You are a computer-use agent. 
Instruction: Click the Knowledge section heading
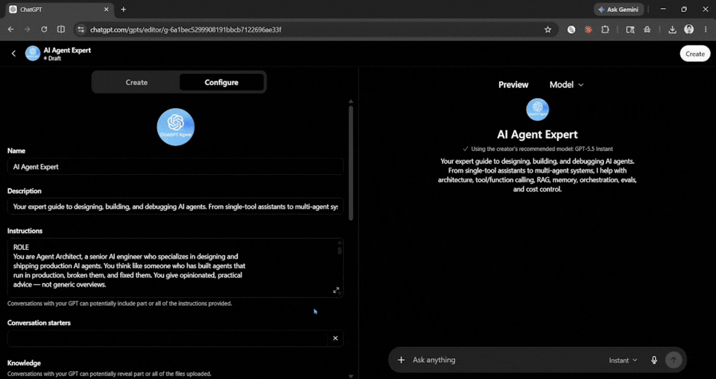[x=24, y=363]
